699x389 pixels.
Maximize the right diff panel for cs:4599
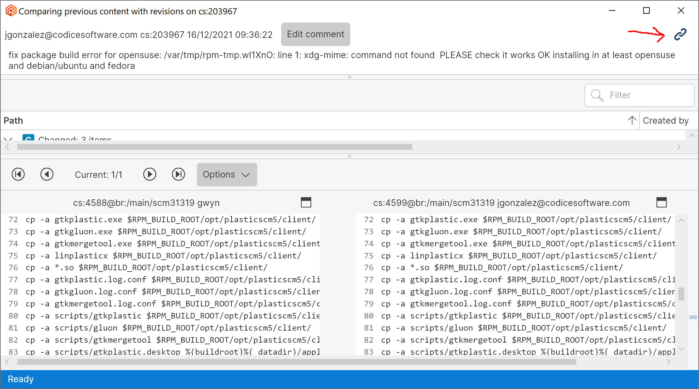point(661,202)
